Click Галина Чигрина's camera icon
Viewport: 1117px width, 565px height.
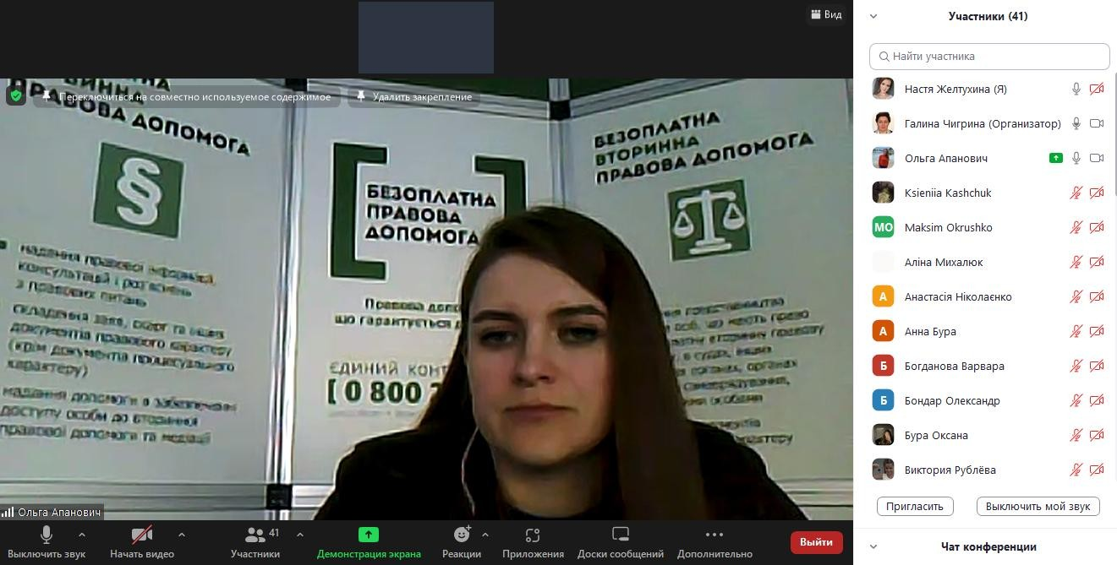pyautogui.click(x=1097, y=123)
